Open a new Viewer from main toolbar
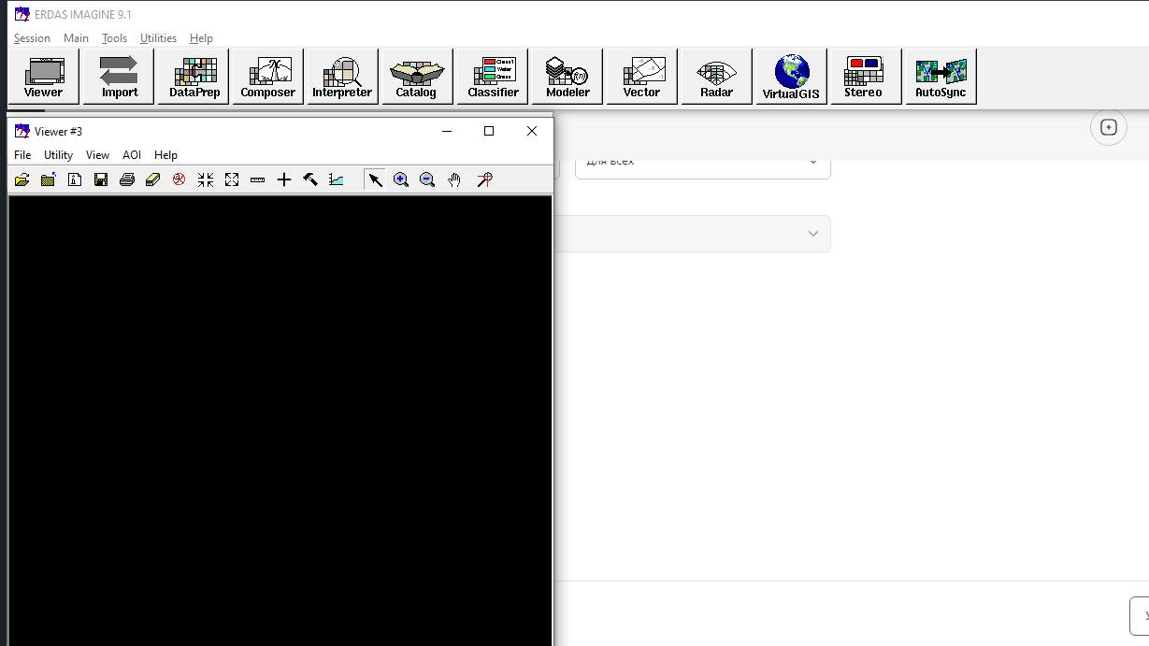Viewport: 1149px width, 646px height. coord(43,77)
